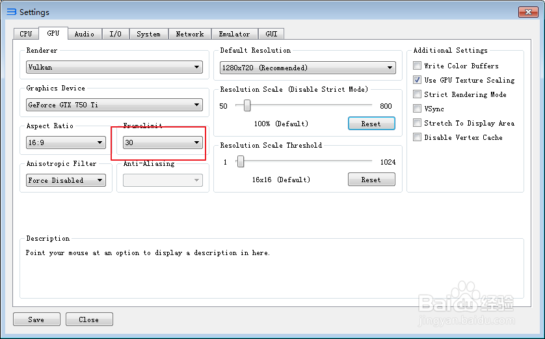Switch to the CPU tab
The width and height of the screenshot is (545, 339).
[26, 34]
